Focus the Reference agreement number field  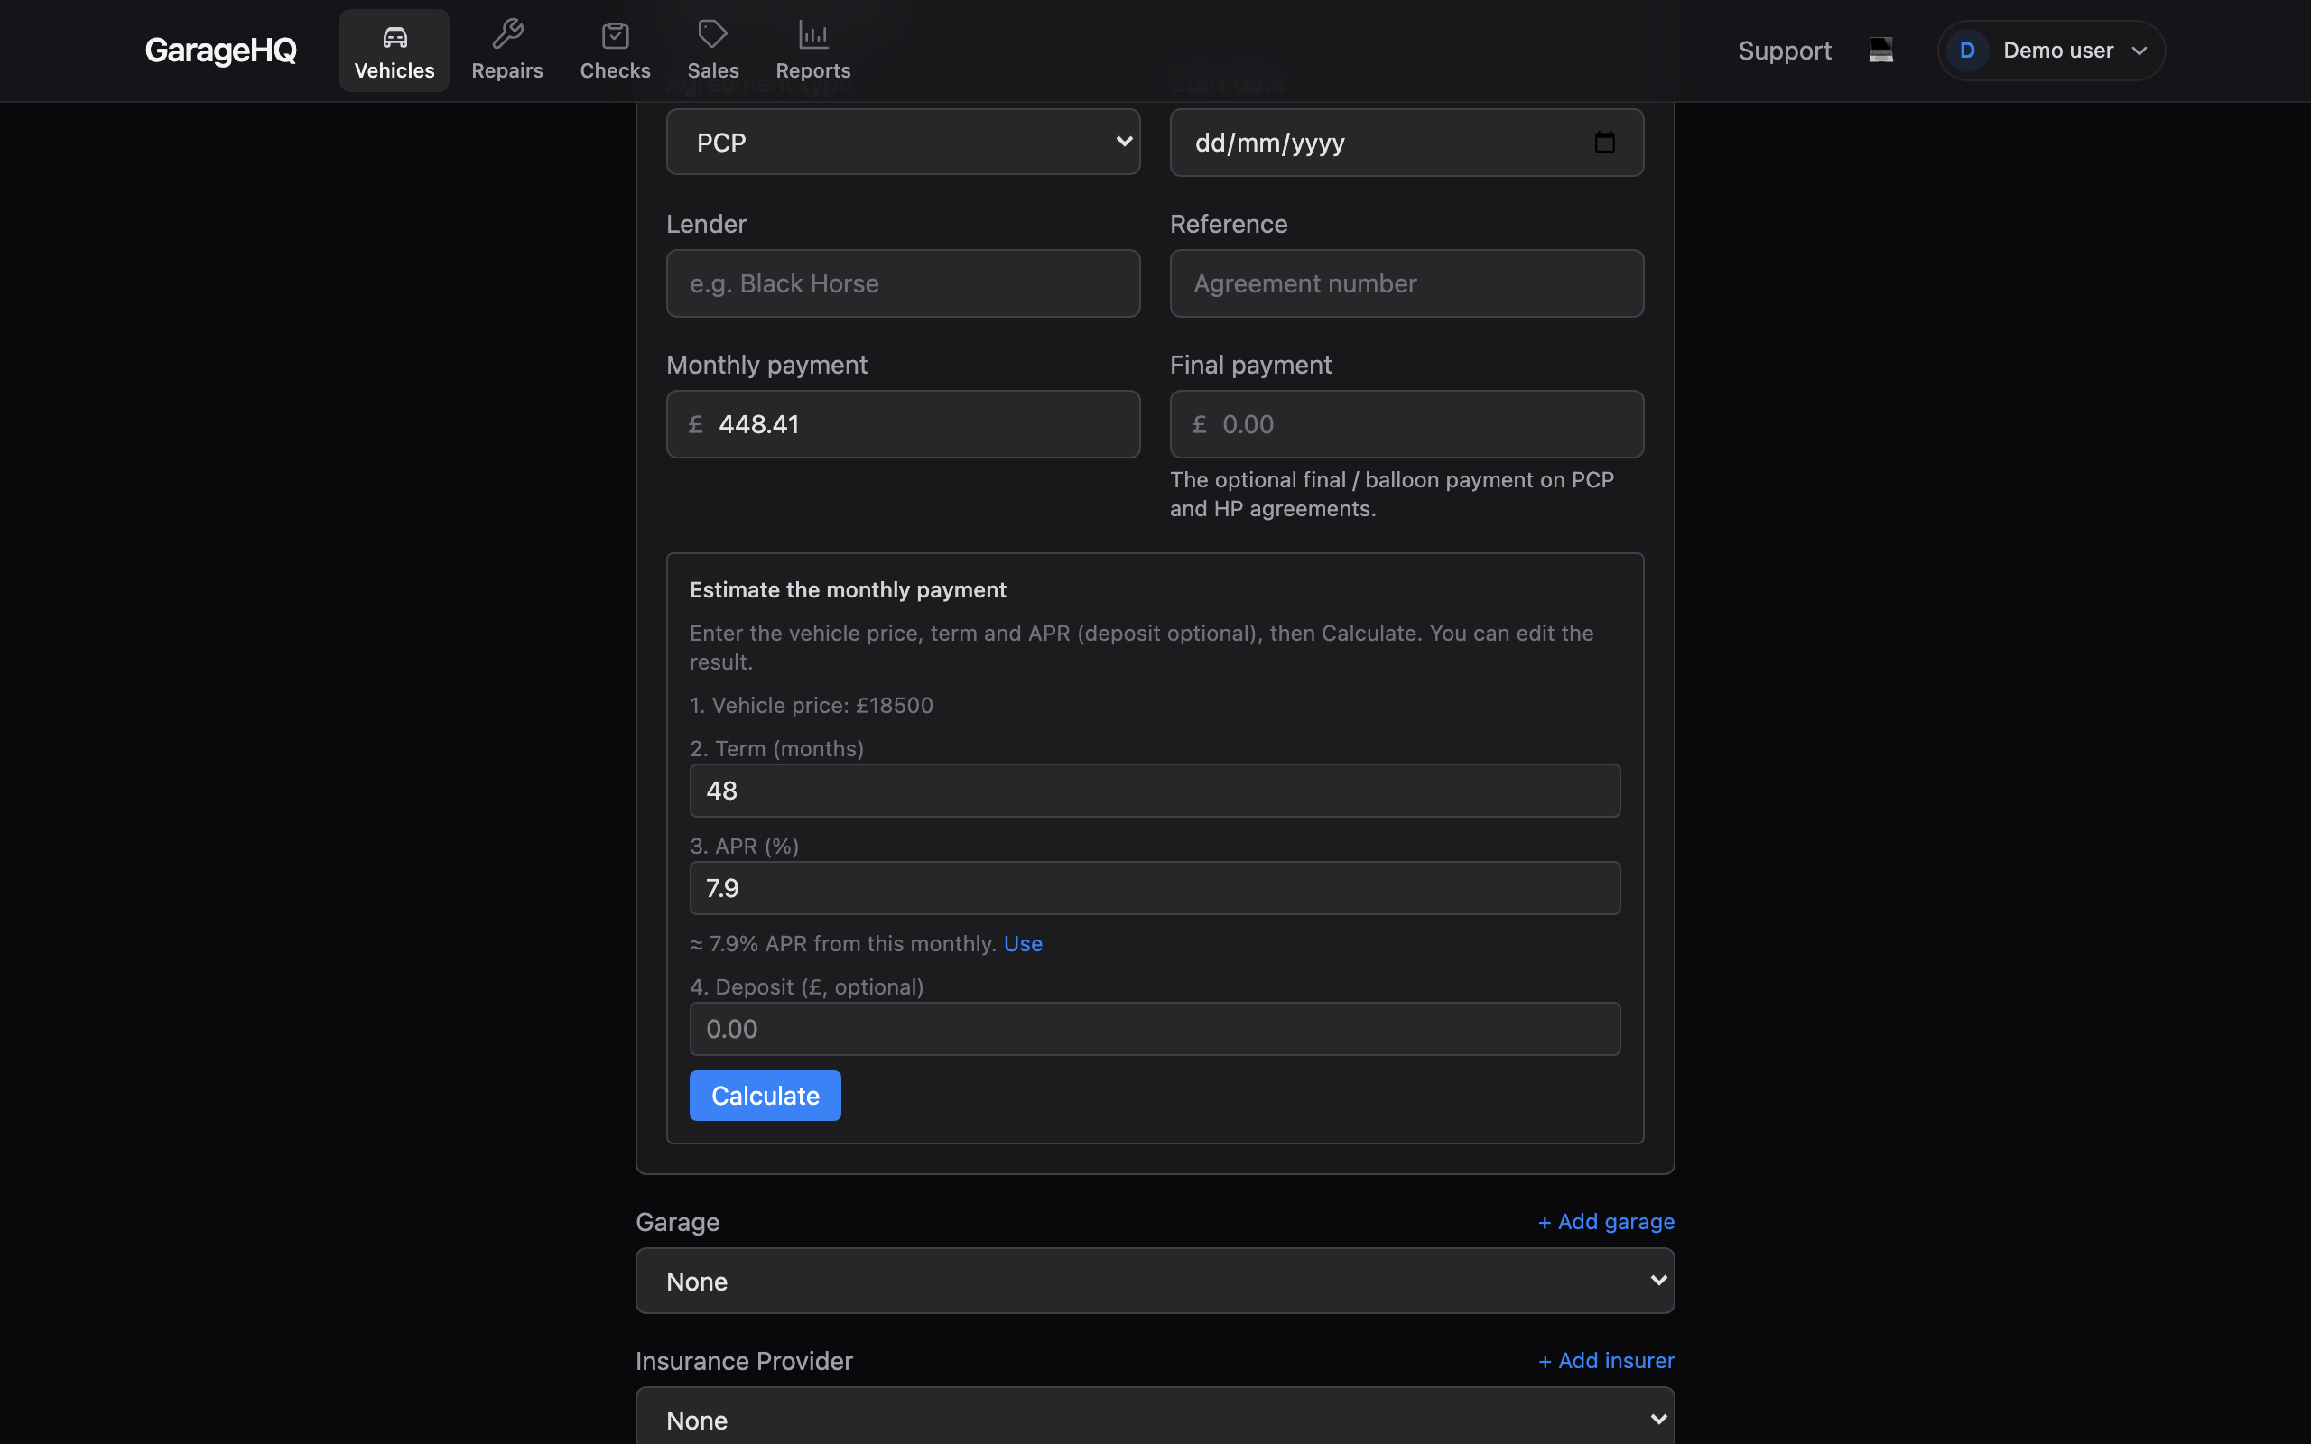click(1406, 283)
